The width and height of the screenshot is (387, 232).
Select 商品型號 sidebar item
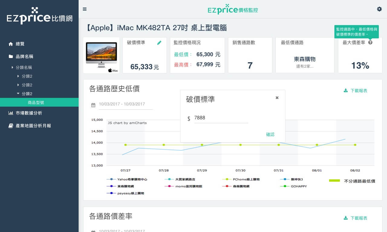tap(39, 102)
